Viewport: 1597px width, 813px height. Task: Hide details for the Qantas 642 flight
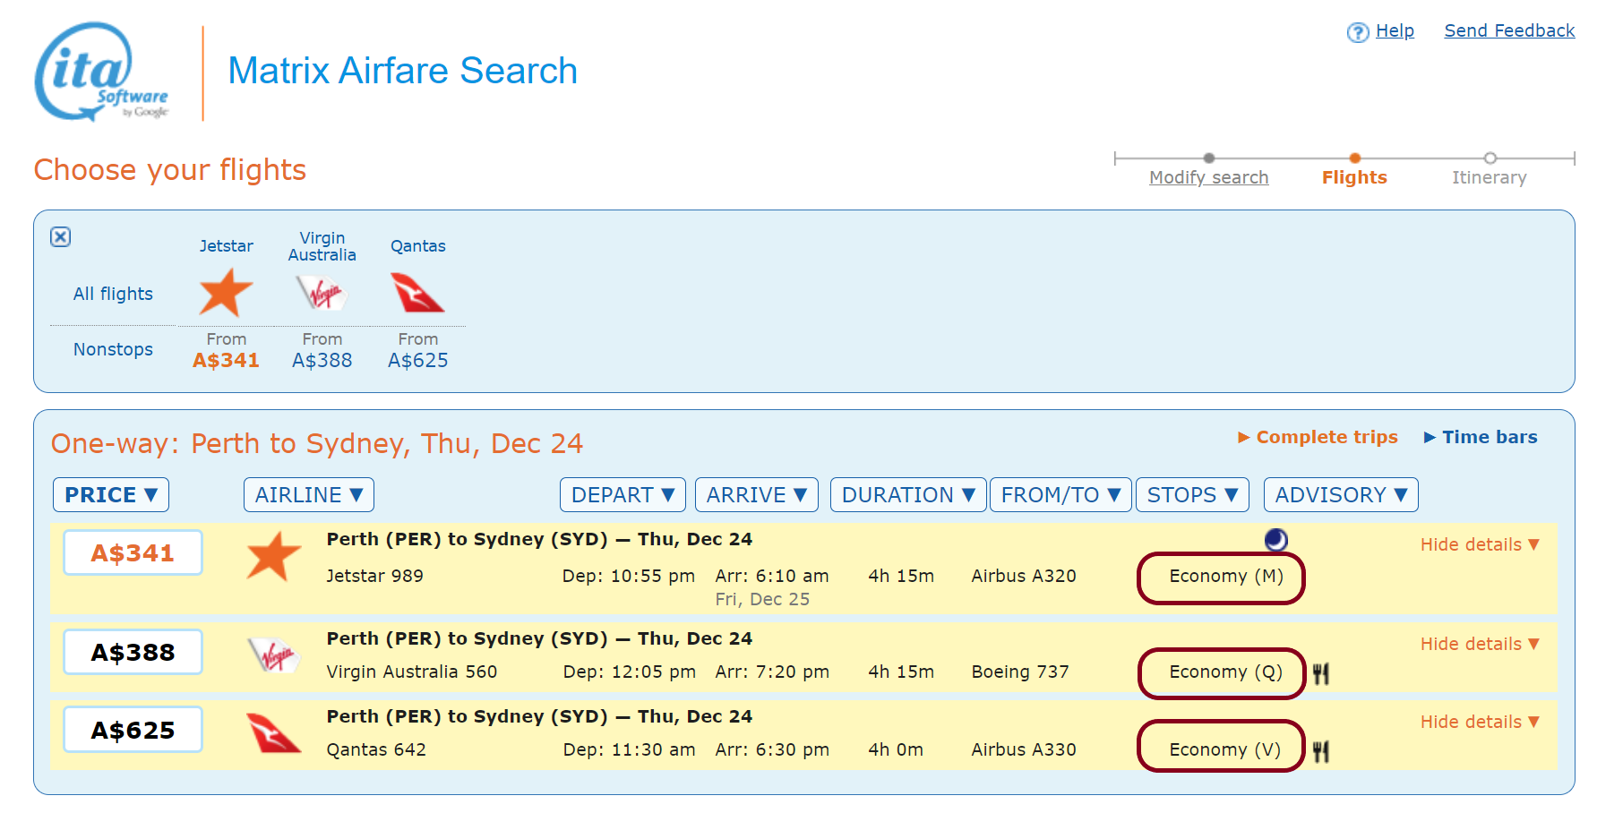tap(1478, 722)
